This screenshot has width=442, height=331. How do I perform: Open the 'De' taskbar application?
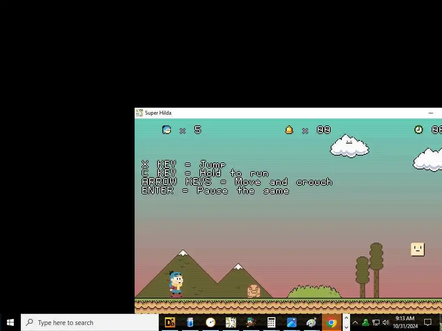[x=170, y=322]
